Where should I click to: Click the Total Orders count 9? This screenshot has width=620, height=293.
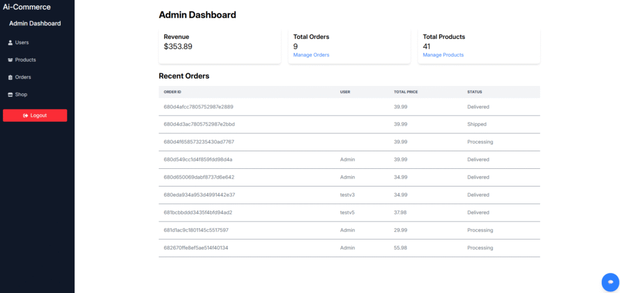(295, 46)
